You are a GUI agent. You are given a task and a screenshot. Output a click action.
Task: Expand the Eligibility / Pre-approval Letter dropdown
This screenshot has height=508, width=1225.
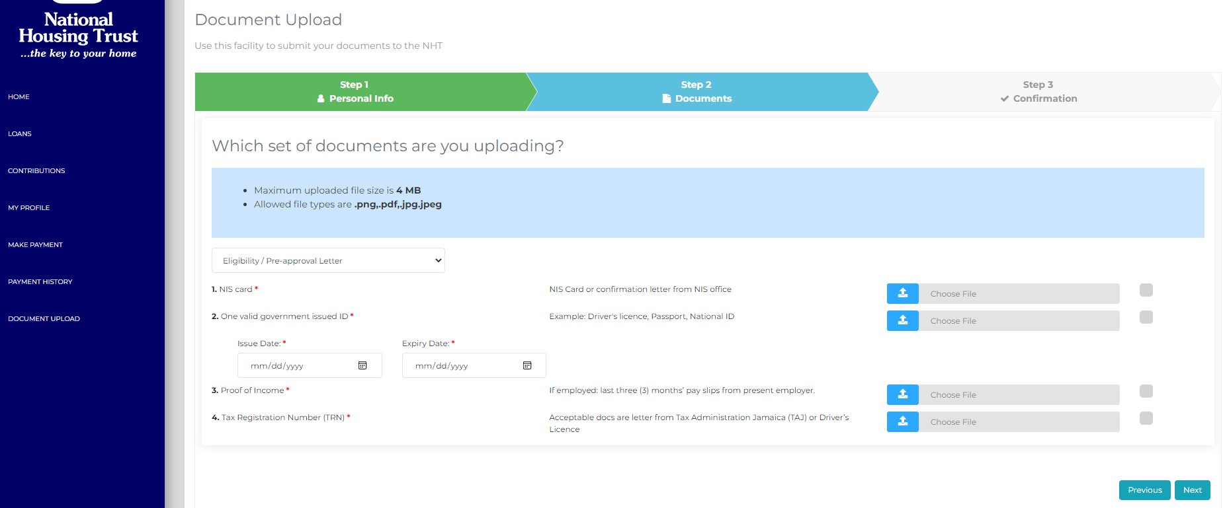[328, 260]
